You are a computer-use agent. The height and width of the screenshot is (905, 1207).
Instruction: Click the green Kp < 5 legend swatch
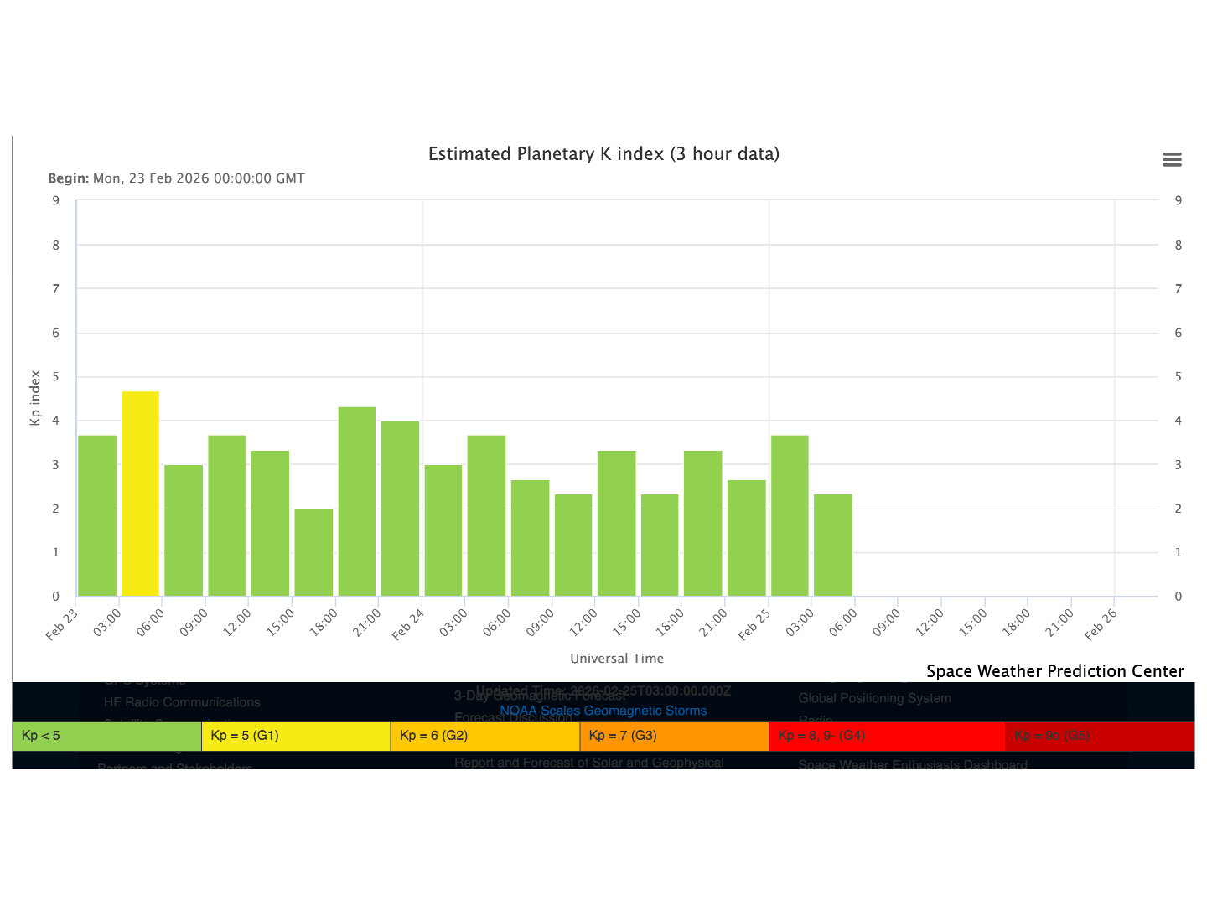tap(106, 736)
